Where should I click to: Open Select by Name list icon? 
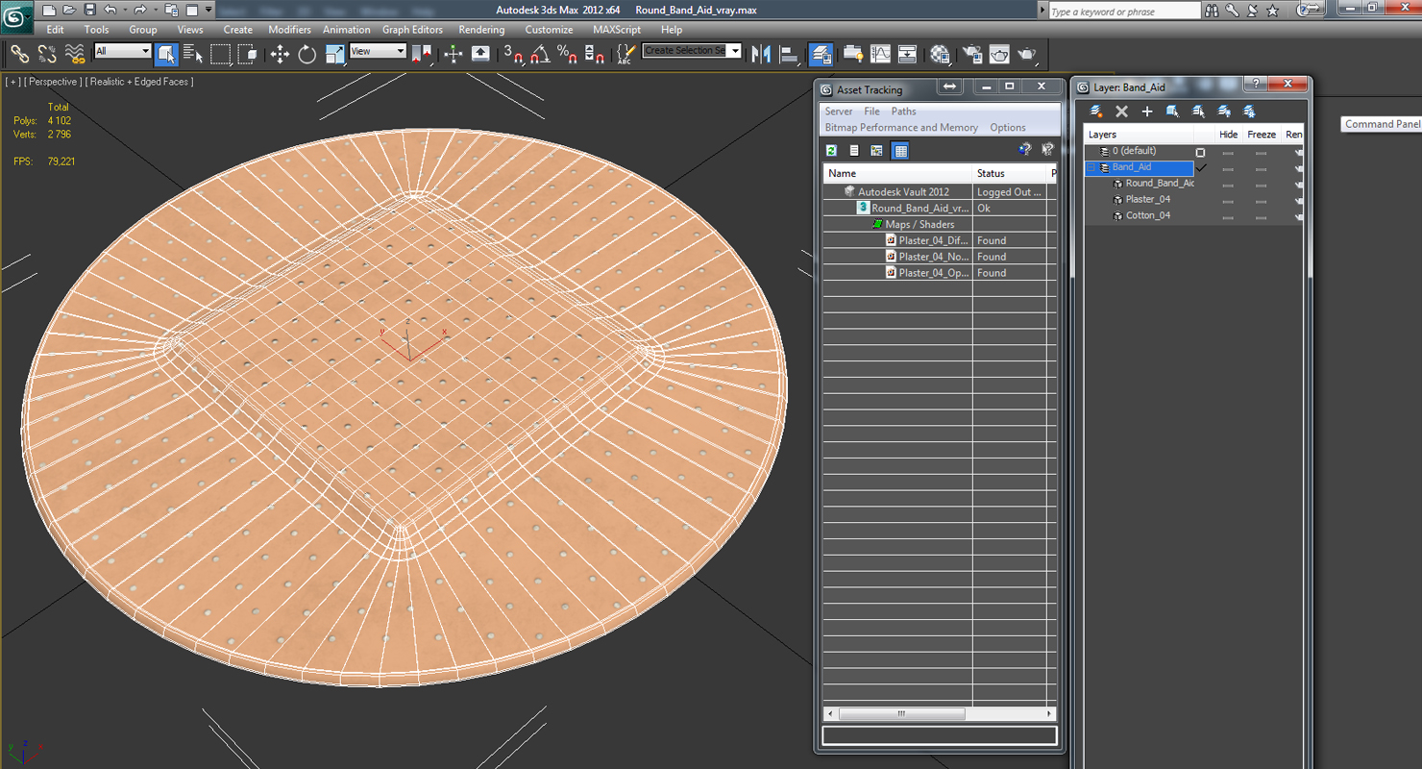click(x=192, y=54)
